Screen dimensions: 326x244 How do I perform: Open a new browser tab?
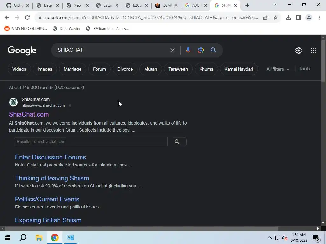(x=247, y=5)
